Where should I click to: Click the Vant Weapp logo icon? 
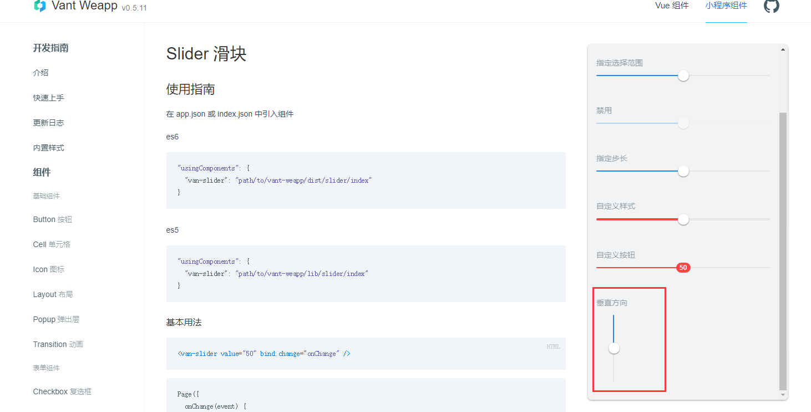38,6
